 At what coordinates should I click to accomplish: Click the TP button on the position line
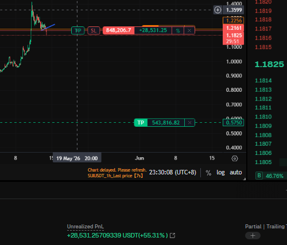pos(78,30)
